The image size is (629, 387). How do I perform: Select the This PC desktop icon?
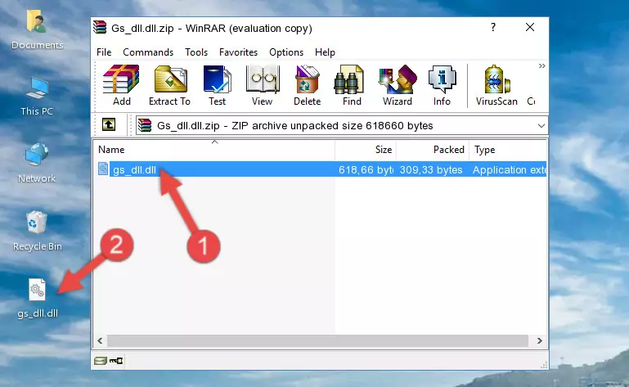[37, 97]
